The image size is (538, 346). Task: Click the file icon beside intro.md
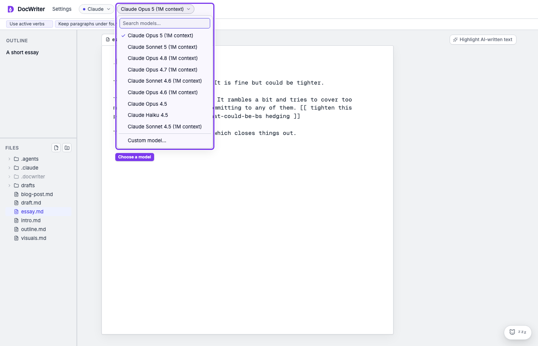[16, 220]
